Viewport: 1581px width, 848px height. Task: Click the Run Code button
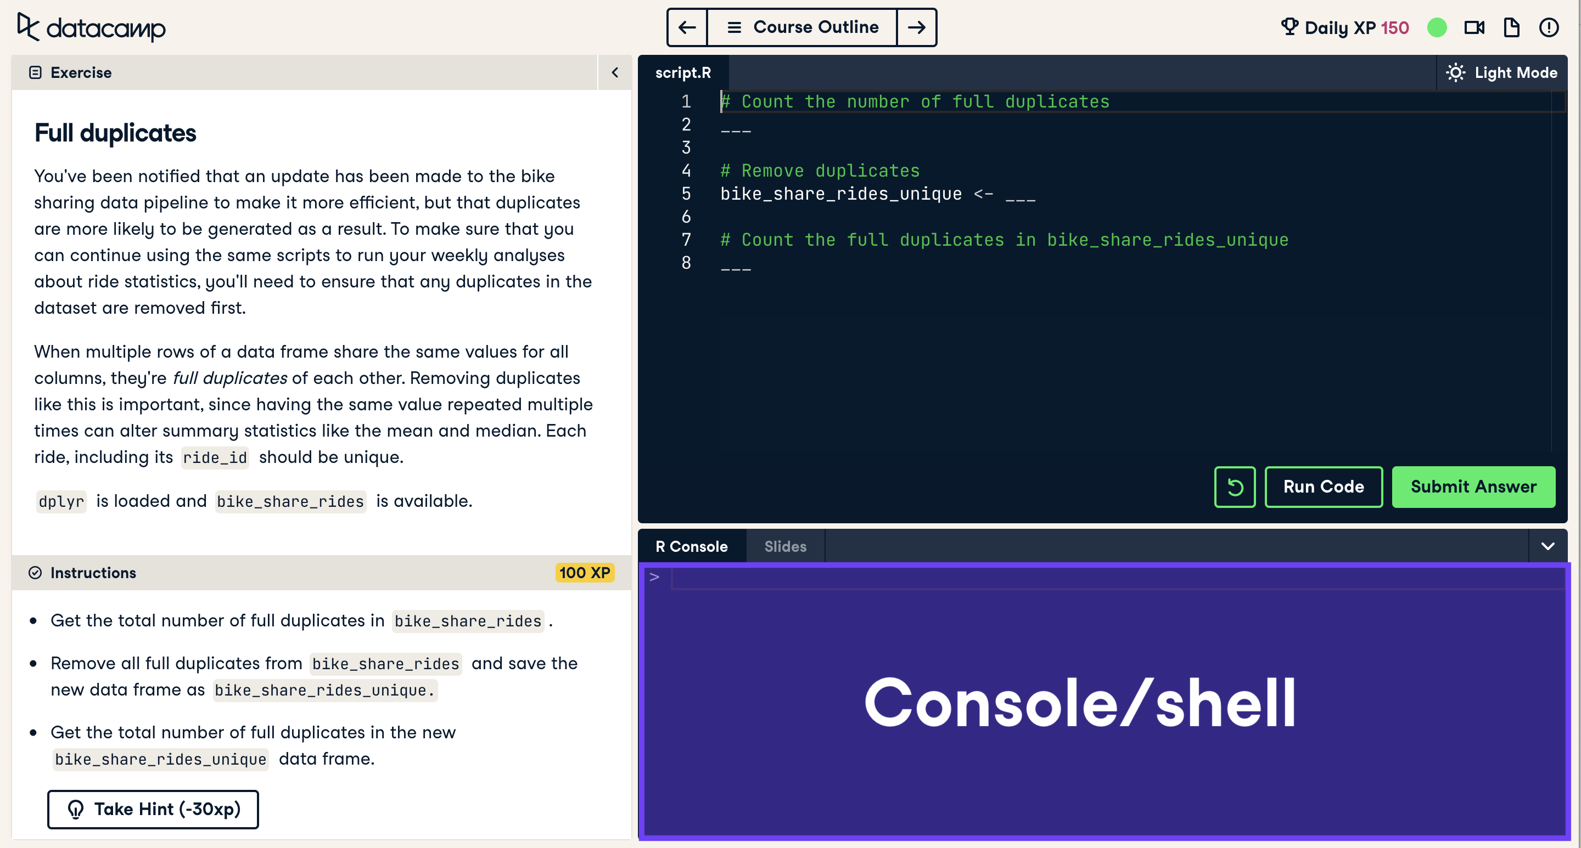(1323, 487)
